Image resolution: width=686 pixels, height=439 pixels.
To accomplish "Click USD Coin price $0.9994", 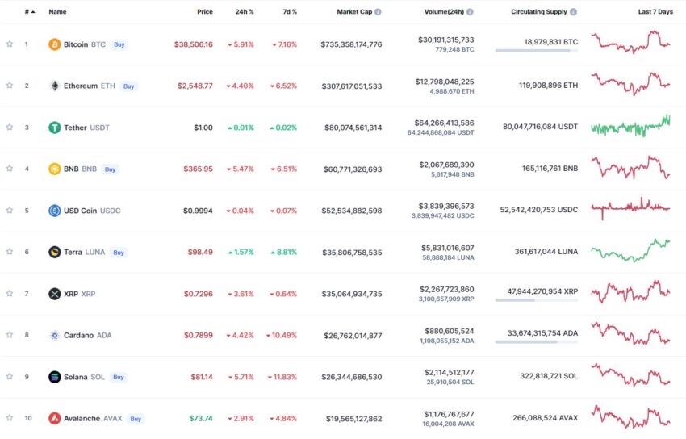I will pyautogui.click(x=198, y=211).
